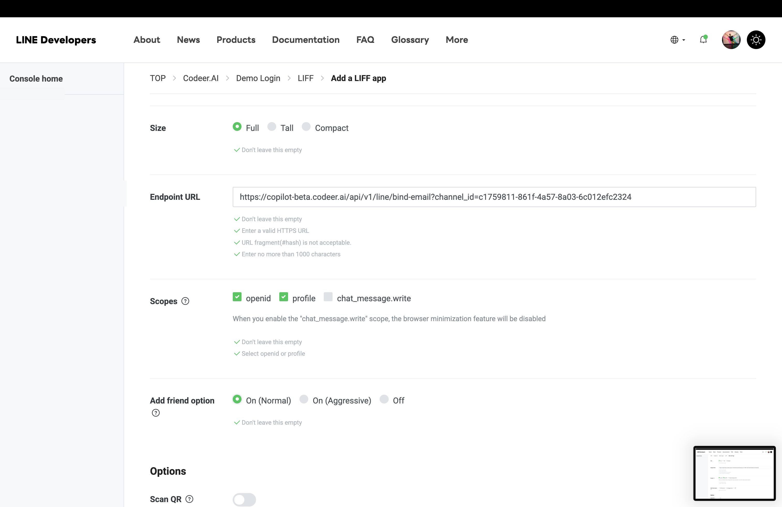The image size is (782, 507).
Task: Select the Compact size option
Action: click(306, 126)
